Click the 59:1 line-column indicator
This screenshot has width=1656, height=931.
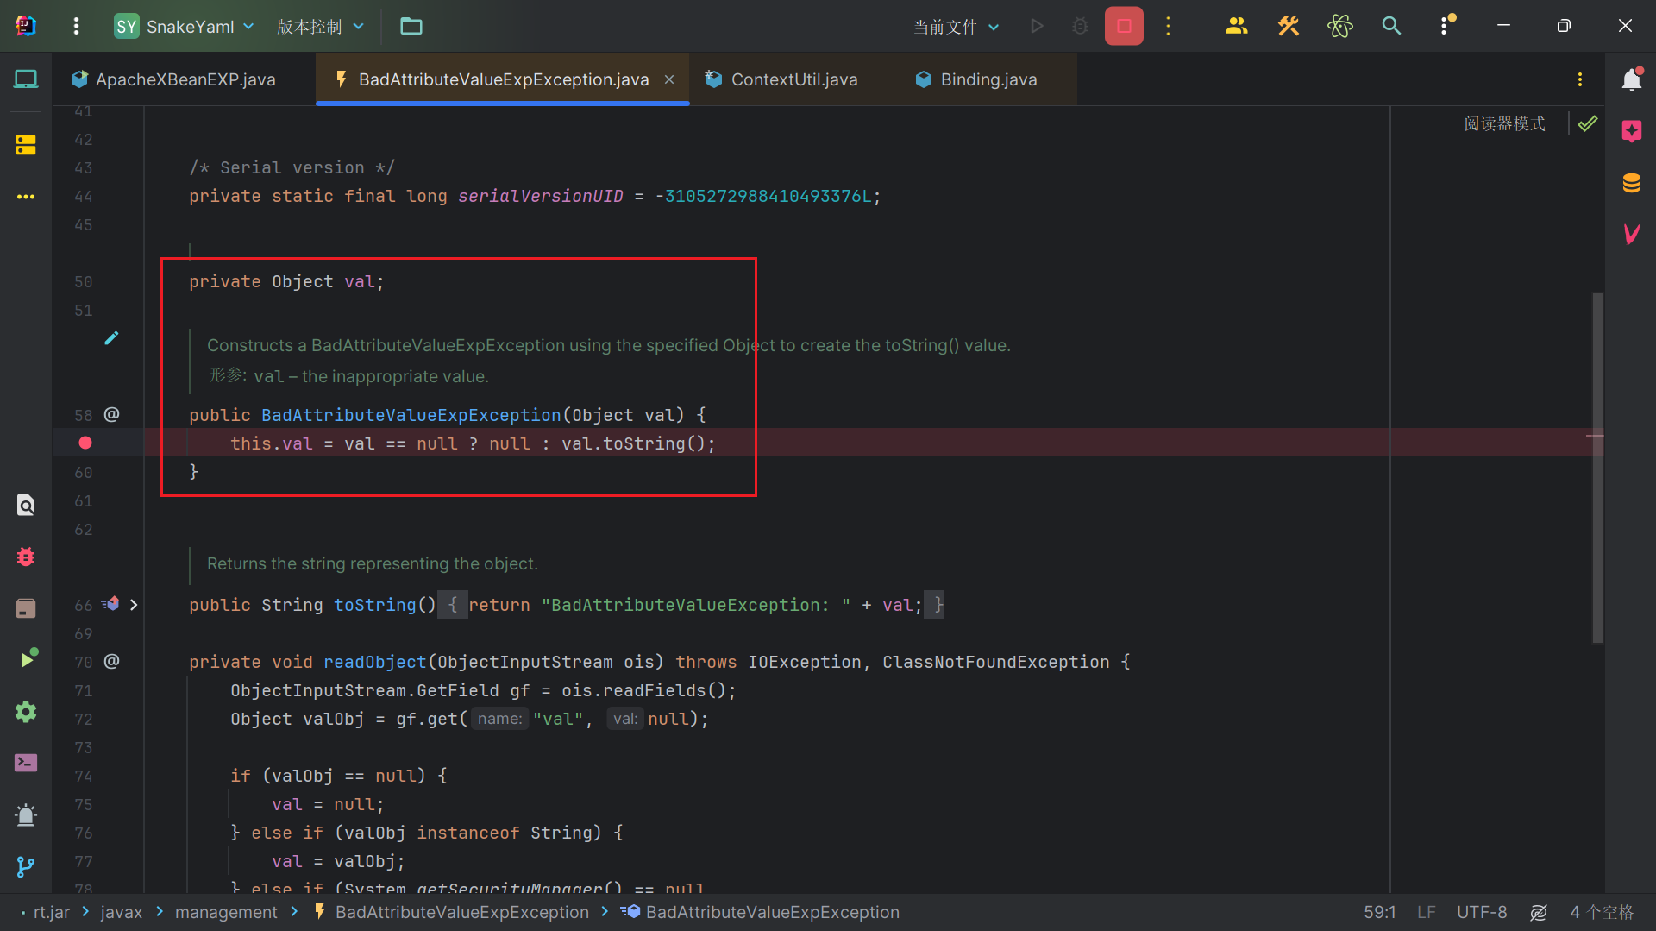[1379, 912]
